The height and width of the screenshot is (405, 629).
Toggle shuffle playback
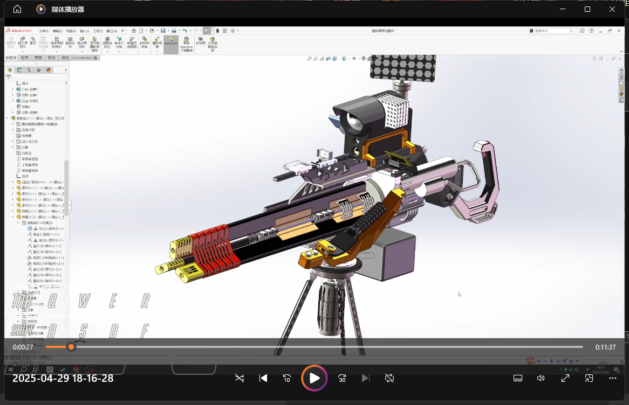pyautogui.click(x=240, y=378)
